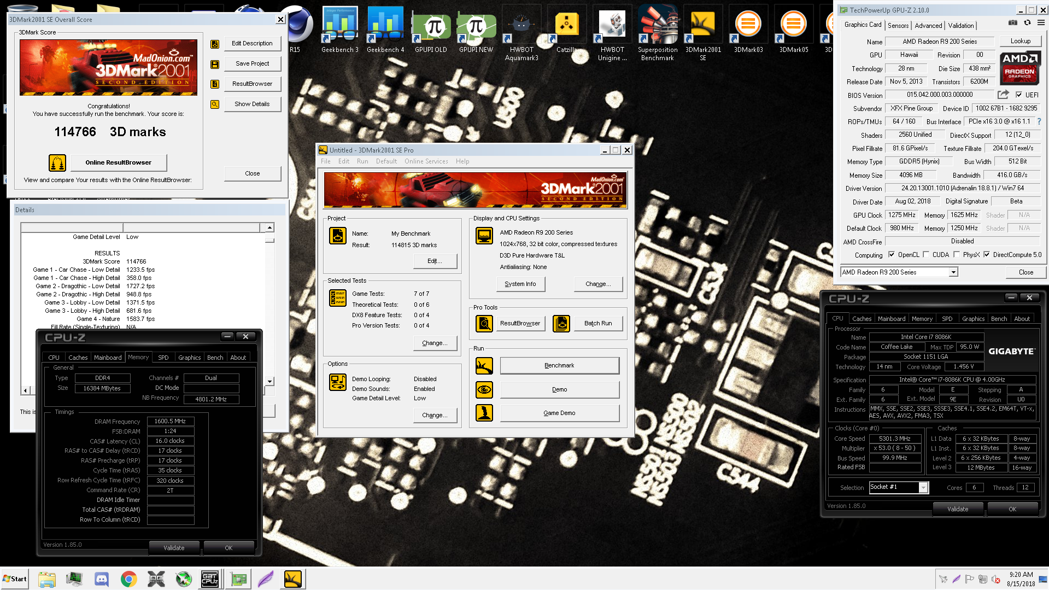
Task: Open Geekbench 3 desktop shortcut
Action: tap(340, 30)
